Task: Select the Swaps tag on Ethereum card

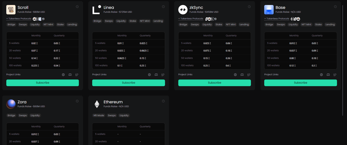Action: pos(112,115)
